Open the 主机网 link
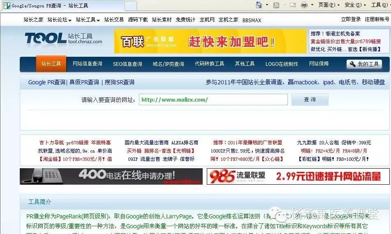 [x=207, y=20]
